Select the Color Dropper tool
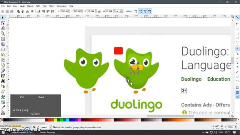The image size is (240, 135). [x=3, y=108]
